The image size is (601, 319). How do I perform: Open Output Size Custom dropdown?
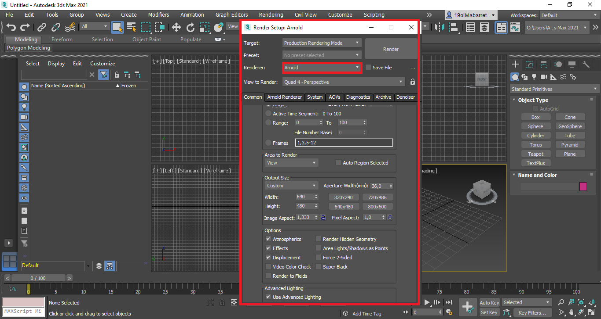291,186
